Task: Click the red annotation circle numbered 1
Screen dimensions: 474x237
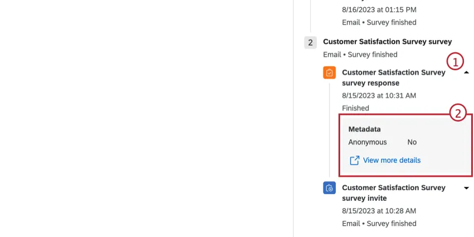Action: [456, 61]
